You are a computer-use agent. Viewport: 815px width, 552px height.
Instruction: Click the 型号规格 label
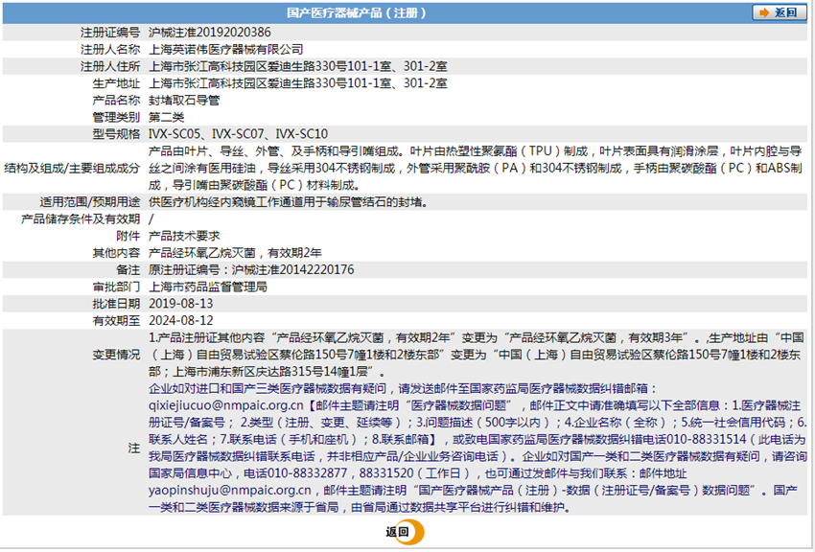tap(116, 134)
